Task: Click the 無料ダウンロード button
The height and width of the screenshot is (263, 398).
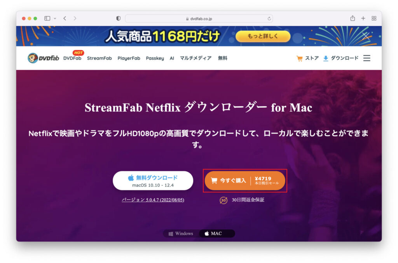Action: tap(153, 181)
